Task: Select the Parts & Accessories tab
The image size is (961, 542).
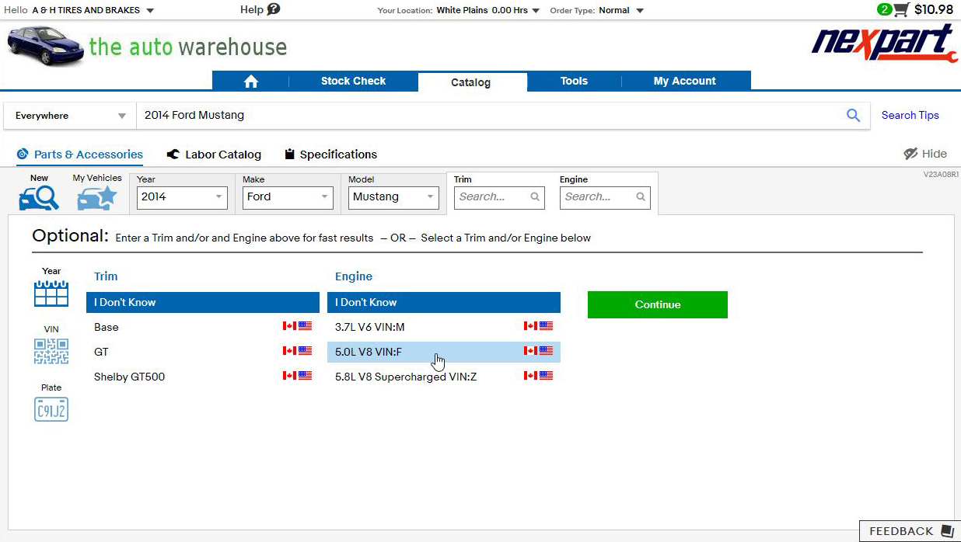Action: pos(80,155)
